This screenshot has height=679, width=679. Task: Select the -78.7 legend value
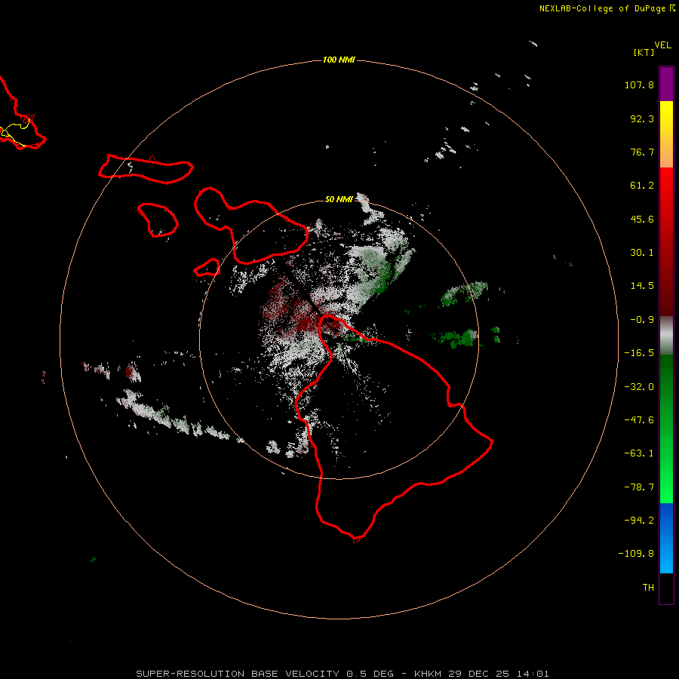(639, 487)
